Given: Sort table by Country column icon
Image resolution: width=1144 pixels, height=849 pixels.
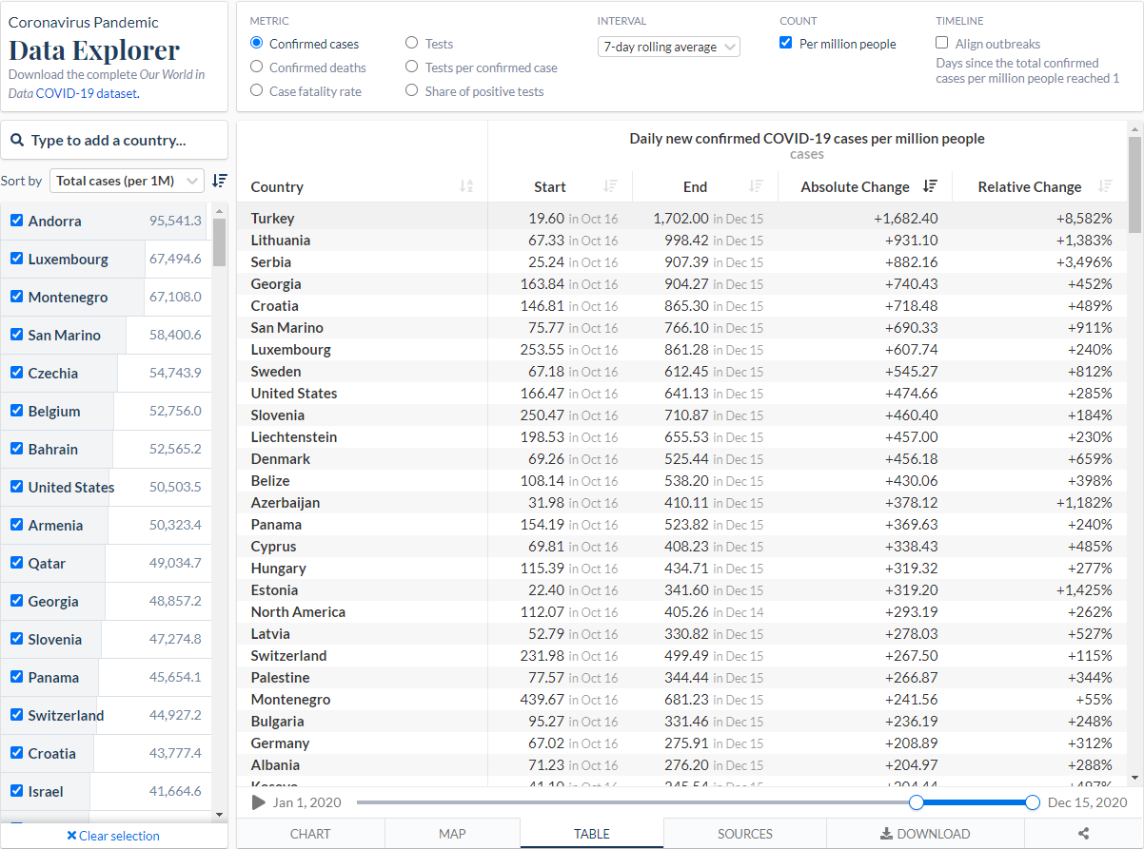Looking at the screenshot, I should point(466,186).
